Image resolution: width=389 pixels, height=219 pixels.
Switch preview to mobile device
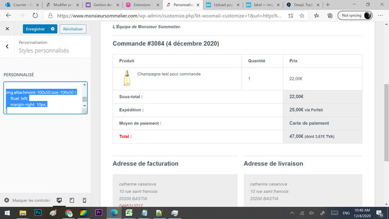click(84, 200)
